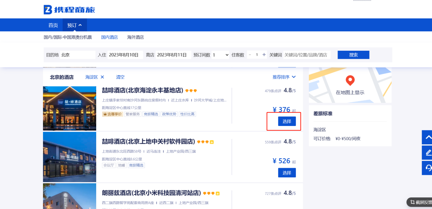Click 距海淀区中心直线17公里 distance text
The height and width of the screenshot is (209, 432).
click(122, 108)
